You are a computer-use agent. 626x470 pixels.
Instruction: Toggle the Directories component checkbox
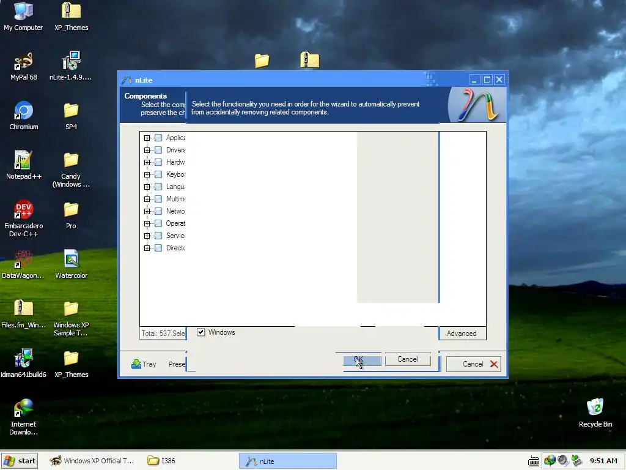[158, 248]
